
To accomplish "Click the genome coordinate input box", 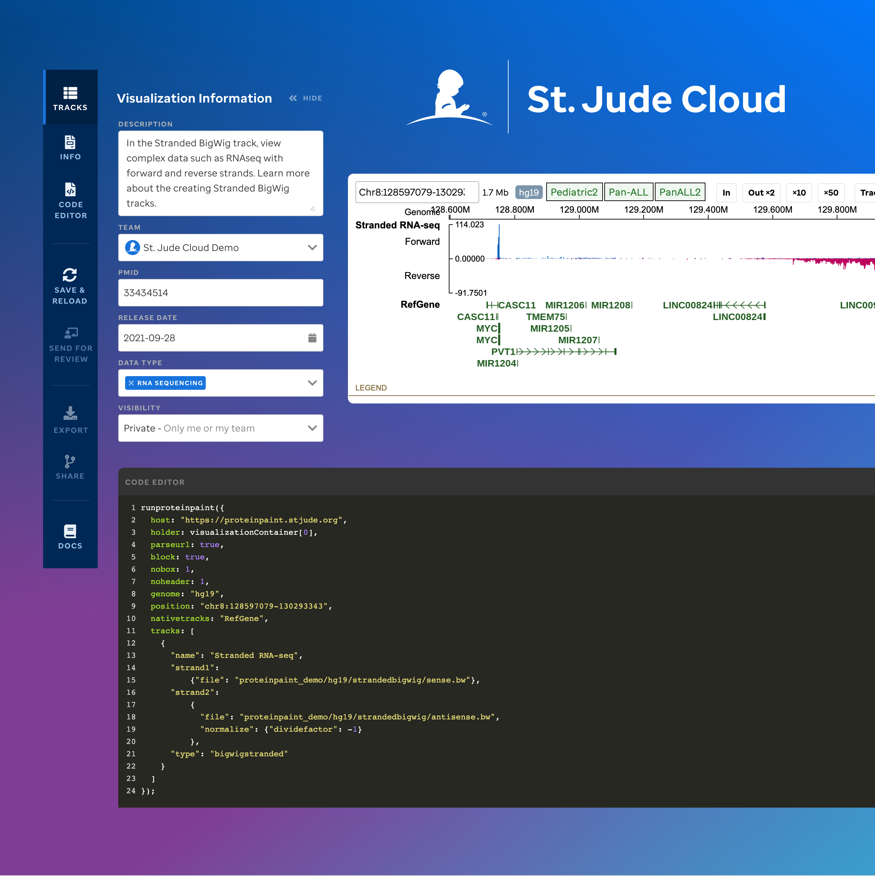I will pos(417,193).
